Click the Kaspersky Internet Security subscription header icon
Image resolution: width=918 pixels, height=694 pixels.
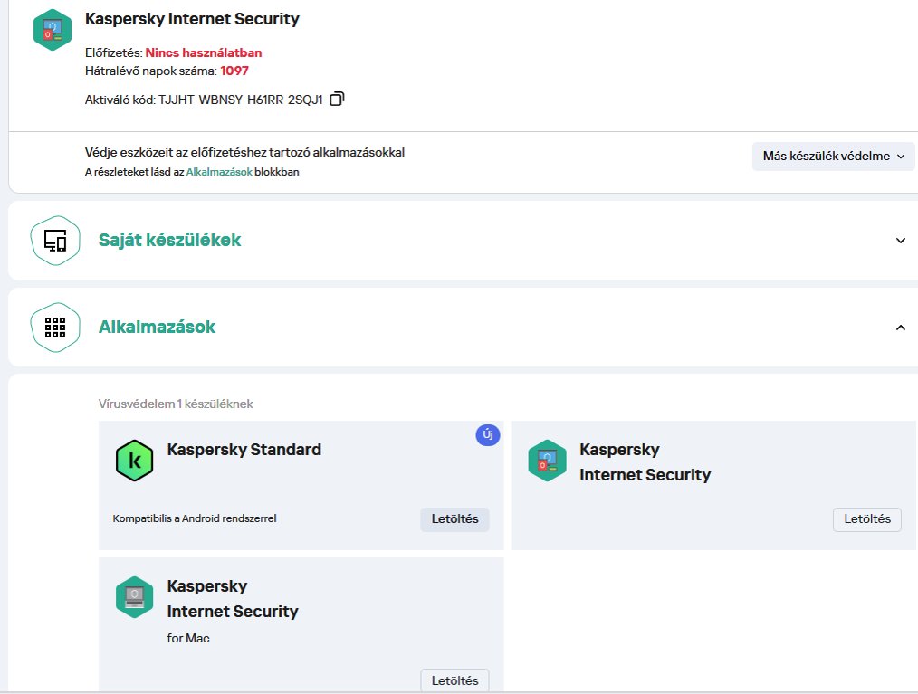click(x=53, y=30)
